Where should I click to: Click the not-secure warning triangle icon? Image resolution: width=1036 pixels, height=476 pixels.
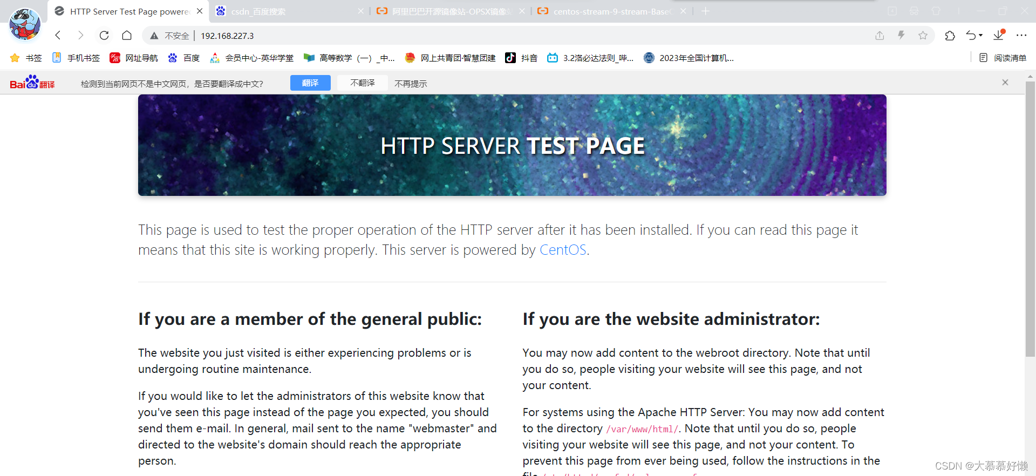pyautogui.click(x=154, y=36)
